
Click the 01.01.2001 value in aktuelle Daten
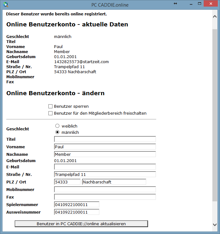click(x=65, y=57)
